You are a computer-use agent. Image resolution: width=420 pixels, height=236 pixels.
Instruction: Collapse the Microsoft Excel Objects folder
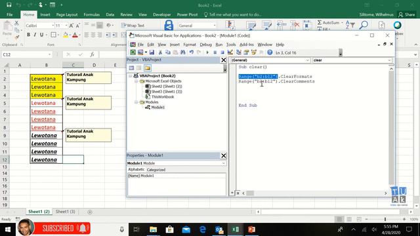click(x=136, y=81)
